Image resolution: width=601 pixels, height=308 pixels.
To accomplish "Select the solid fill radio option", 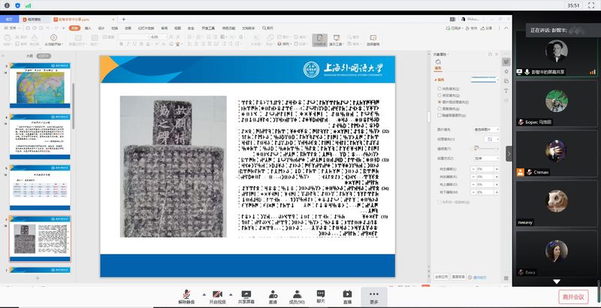I will 439,88.
